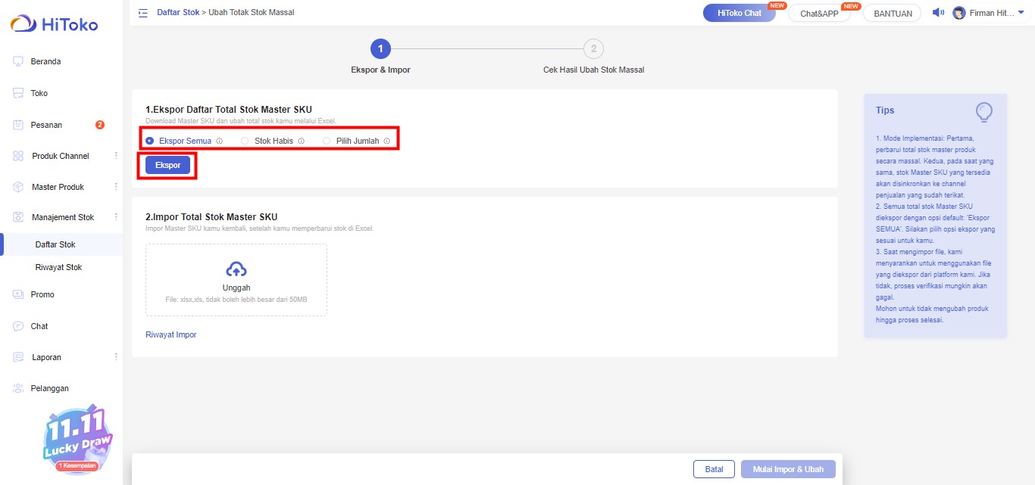The height and width of the screenshot is (485, 1035).
Task: Click the info icon beside Pilih Jumlah
Action: [386, 141]
